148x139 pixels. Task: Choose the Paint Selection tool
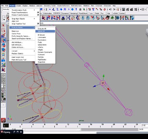3,35
